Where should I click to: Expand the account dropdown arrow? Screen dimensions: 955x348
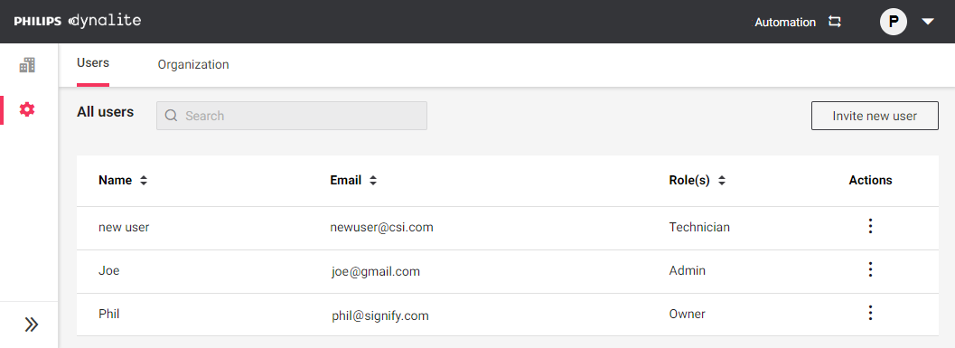(928, 22)
